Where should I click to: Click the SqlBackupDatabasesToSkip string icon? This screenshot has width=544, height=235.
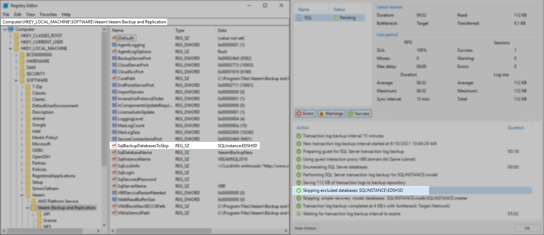tap(114, 145)
